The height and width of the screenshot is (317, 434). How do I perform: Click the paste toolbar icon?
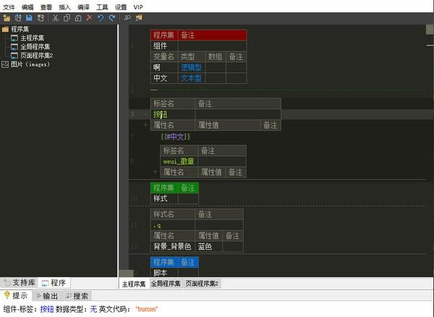pyautogui.click(x=78, y=18)
